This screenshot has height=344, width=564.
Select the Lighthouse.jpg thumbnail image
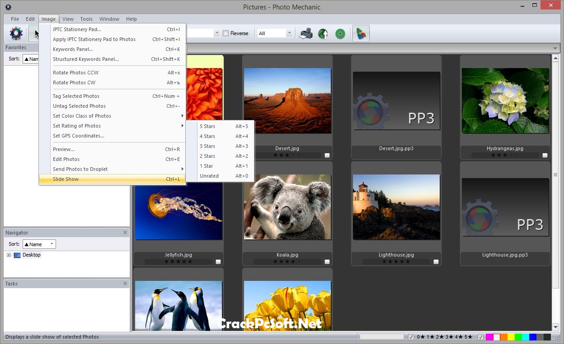click(396, 207)
